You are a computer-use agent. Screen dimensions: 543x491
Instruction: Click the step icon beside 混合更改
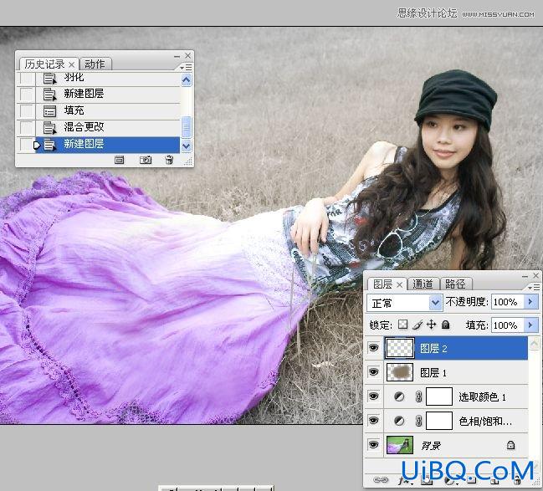pos(49,128)
